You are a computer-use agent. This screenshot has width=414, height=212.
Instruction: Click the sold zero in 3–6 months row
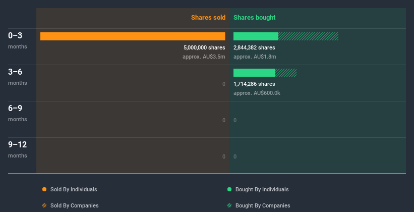click(x=224, y=84)
